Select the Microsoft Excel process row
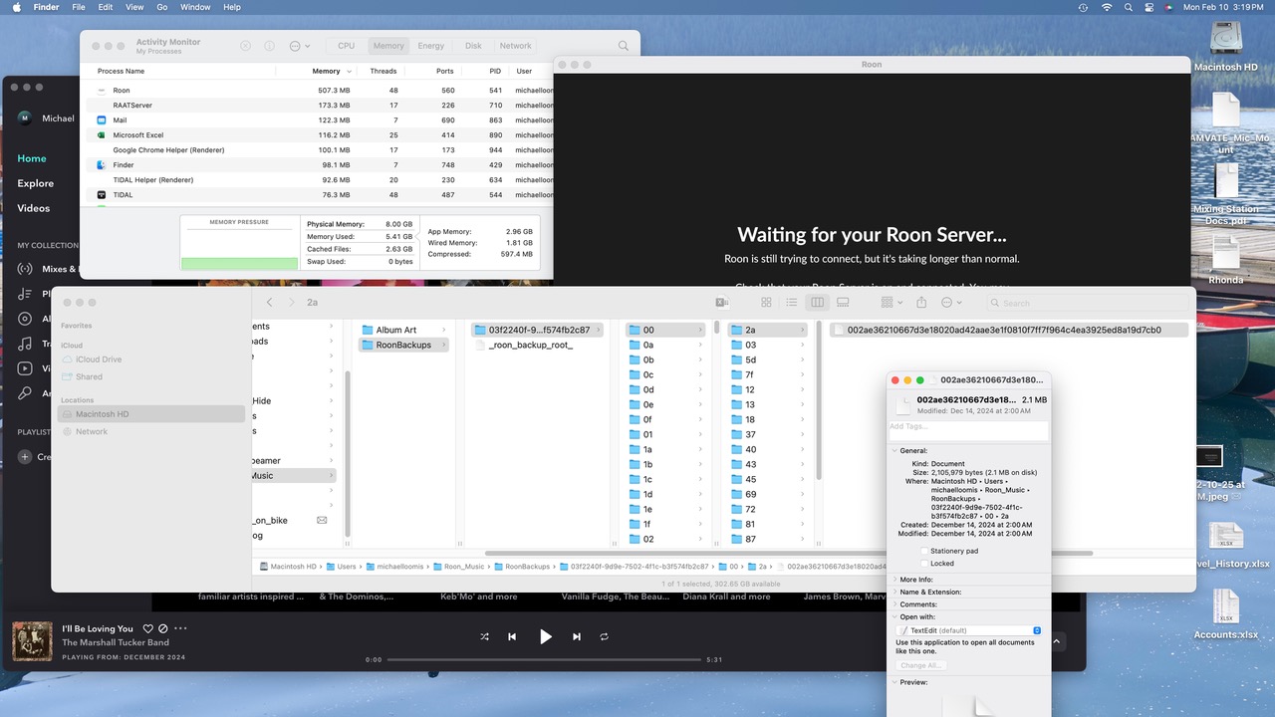Viewport: 1275px width, 717px height. [x=319, y=135]
